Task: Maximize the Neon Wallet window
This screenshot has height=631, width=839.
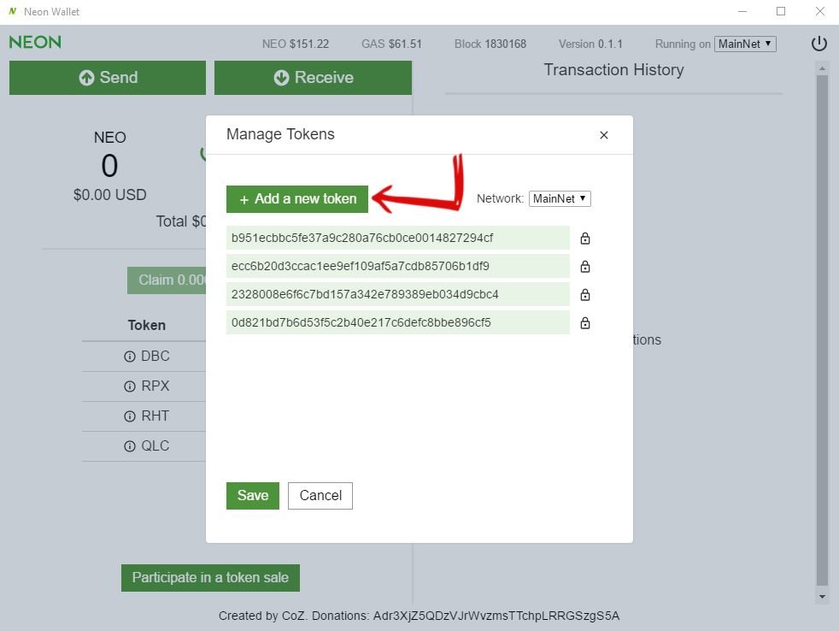Action: pos(781,11)
